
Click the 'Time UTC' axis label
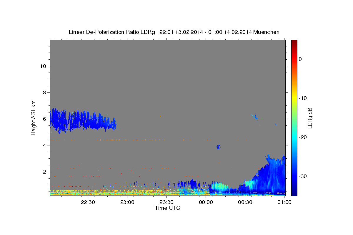pyautogui.click(x=167, y=208)
